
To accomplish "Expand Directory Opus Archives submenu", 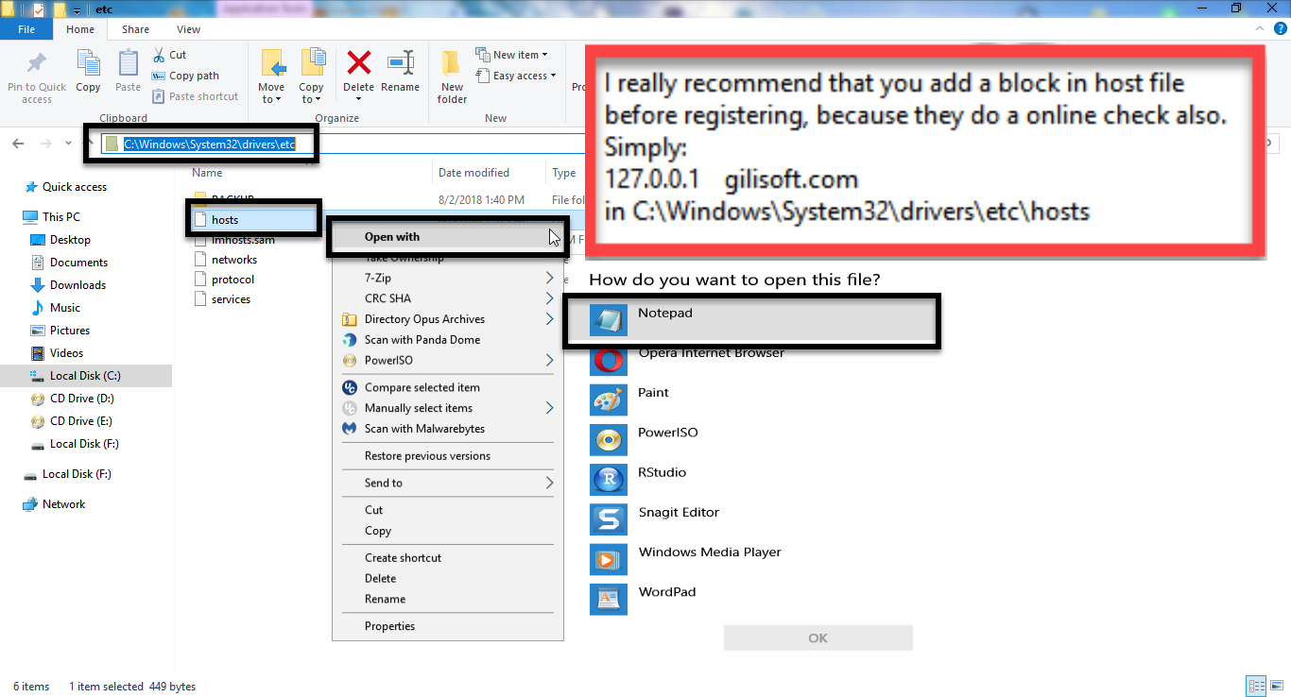I will coord(447,319).
